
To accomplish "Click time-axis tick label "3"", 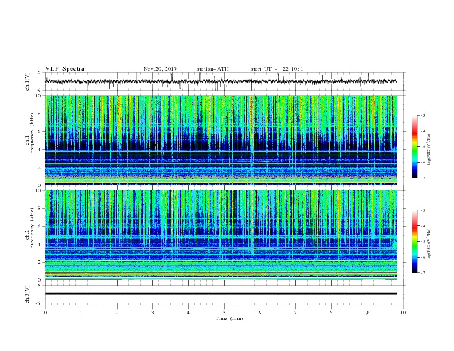I will point(152,313).
